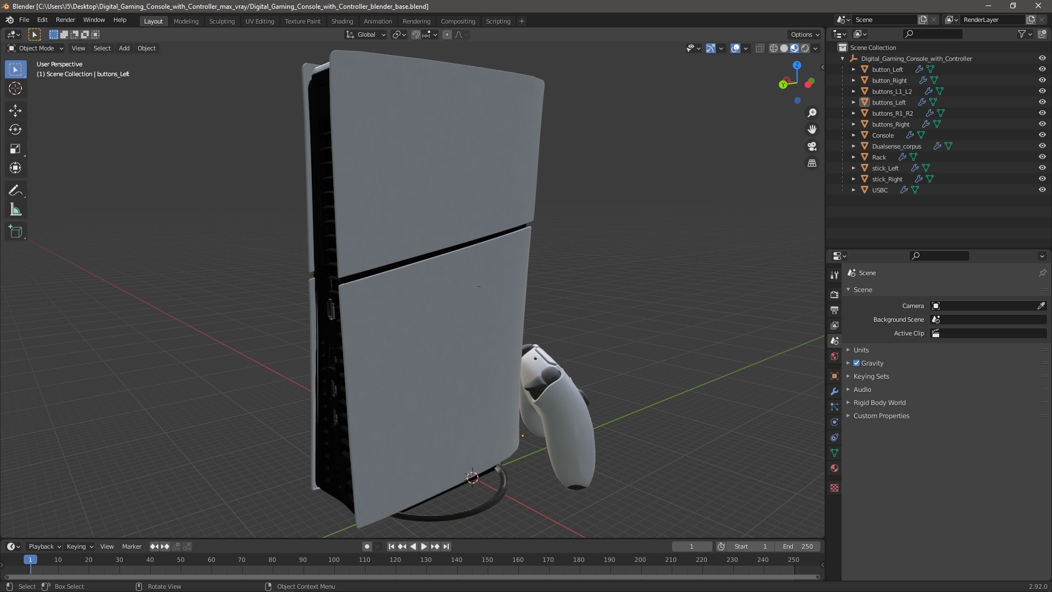
Task: Toggle X-ray view mode
Action: tap(759, 49)
